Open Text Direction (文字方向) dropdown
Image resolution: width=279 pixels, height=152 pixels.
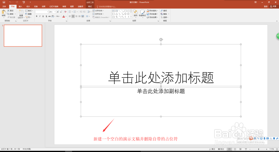(x=98, y=11)
